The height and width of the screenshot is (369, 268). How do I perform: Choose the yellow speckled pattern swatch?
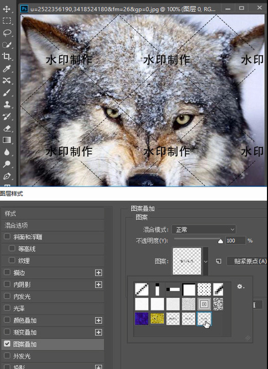(x=157, y=319)
